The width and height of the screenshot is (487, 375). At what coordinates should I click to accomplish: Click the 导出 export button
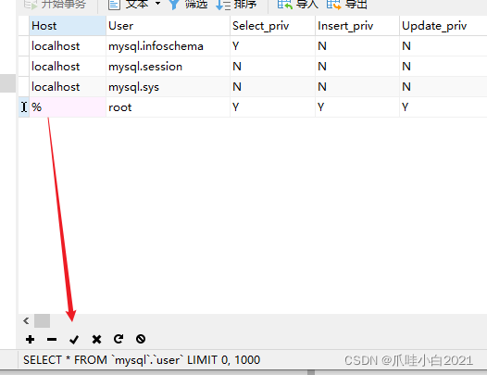(x=347, y=4)
